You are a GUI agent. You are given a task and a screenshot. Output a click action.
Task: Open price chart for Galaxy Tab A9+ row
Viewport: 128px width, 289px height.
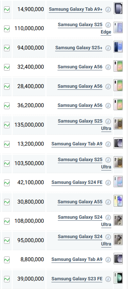pos(7,9)
